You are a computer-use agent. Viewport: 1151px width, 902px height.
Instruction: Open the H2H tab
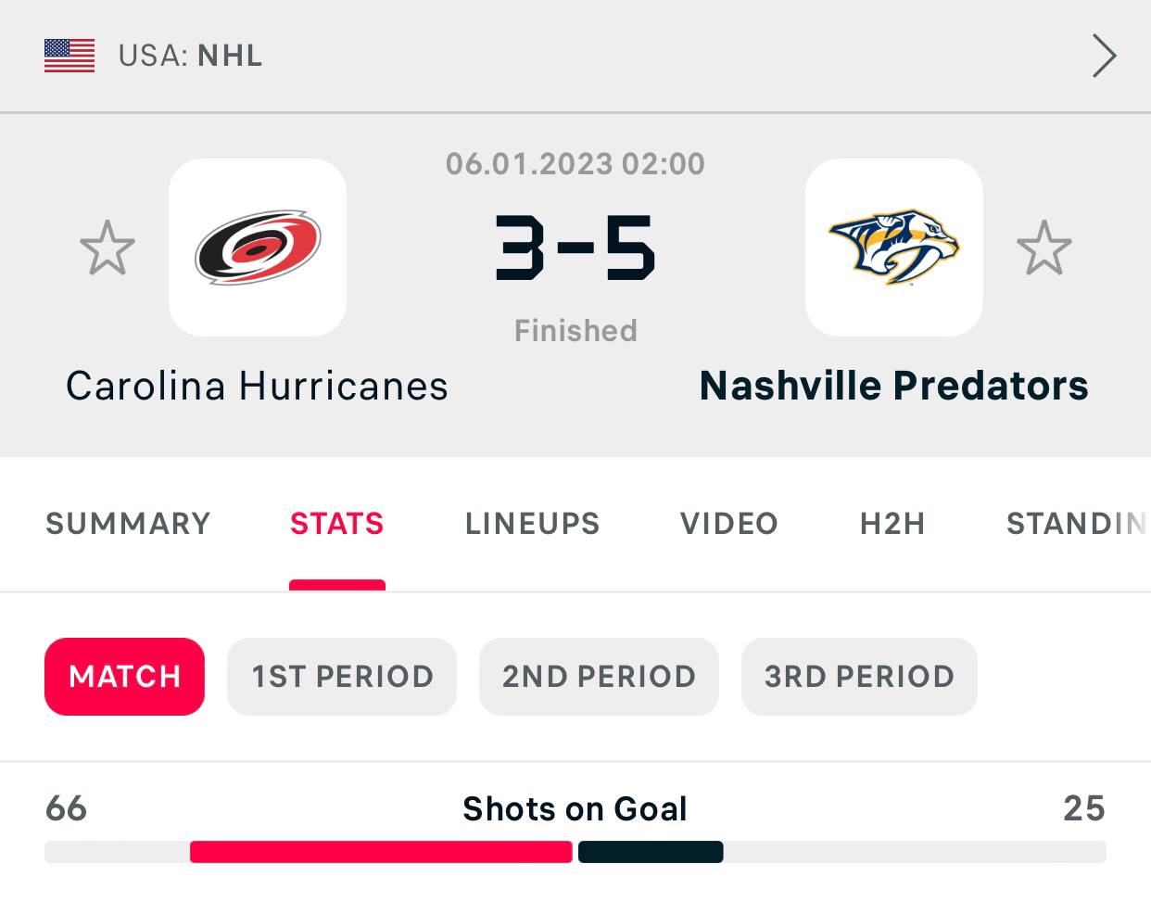point(892,524)
